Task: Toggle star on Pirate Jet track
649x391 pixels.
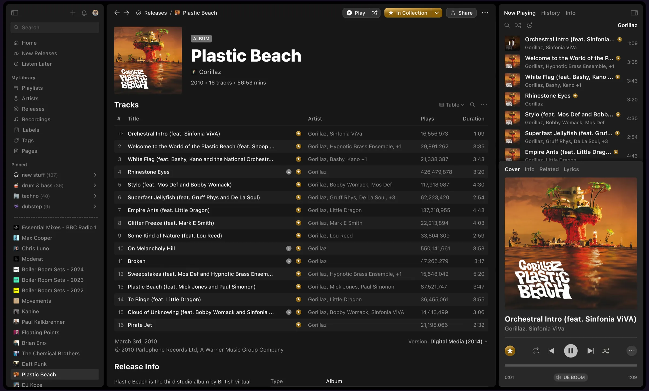Action: (299, 325)
